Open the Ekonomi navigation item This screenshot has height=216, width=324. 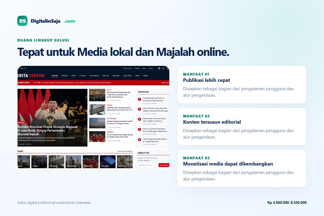pos(83,76)
